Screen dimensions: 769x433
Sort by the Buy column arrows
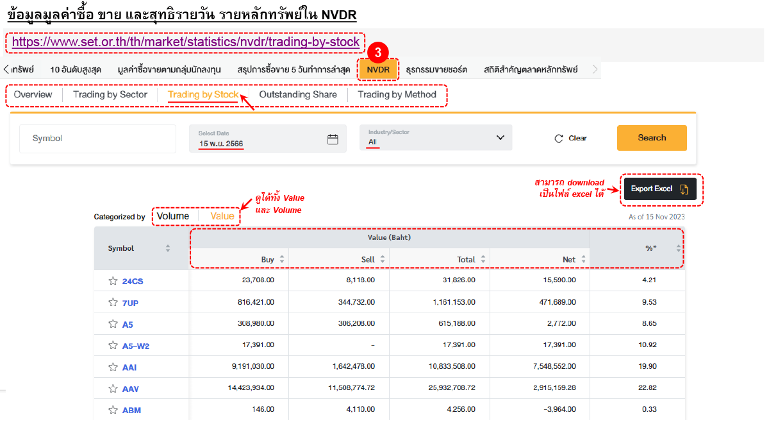(282, 260)
